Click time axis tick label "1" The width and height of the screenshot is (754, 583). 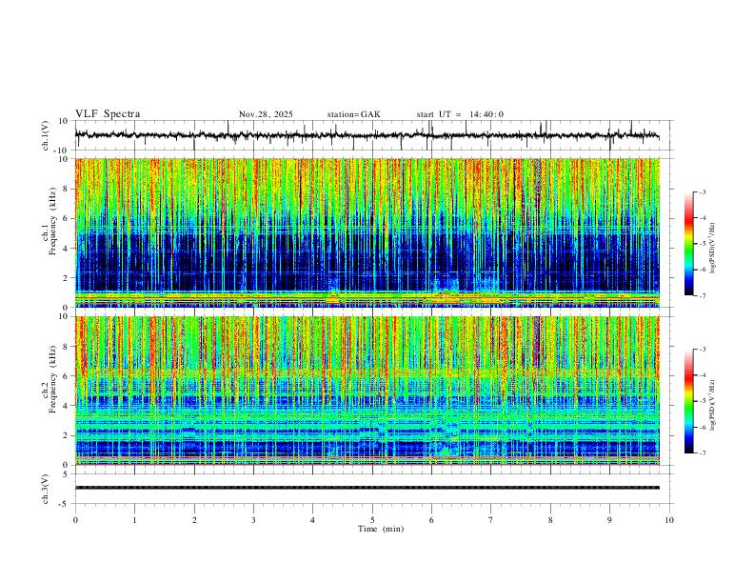point(134,520)
